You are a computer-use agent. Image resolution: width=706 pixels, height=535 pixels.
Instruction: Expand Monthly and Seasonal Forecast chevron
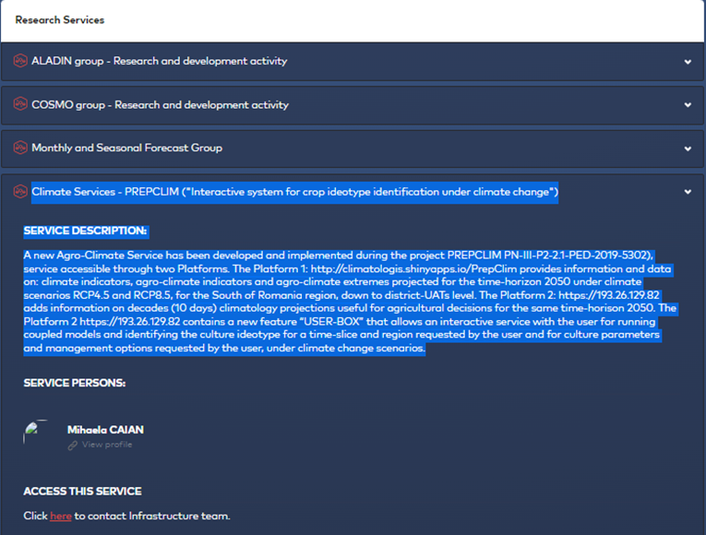[x=688, y=149]
